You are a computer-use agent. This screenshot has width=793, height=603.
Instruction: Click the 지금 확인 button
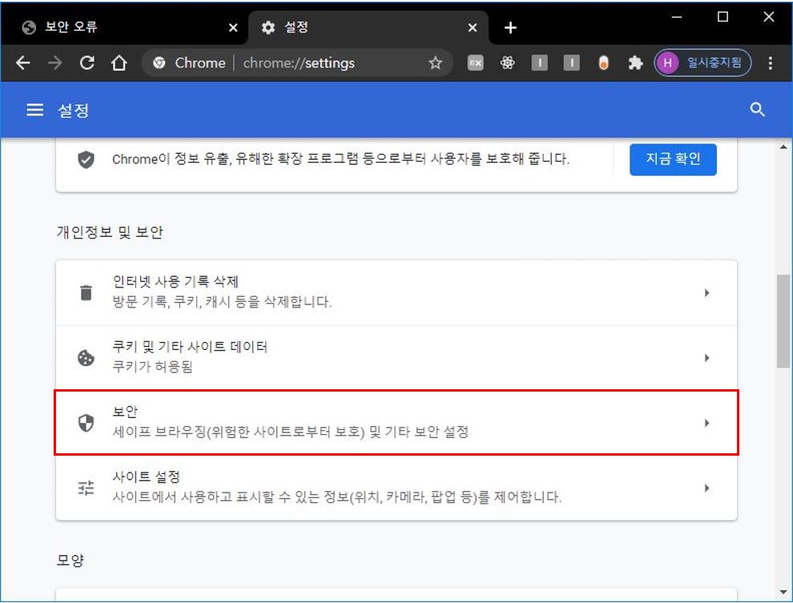pyautogui.click(x=673, y=159)
